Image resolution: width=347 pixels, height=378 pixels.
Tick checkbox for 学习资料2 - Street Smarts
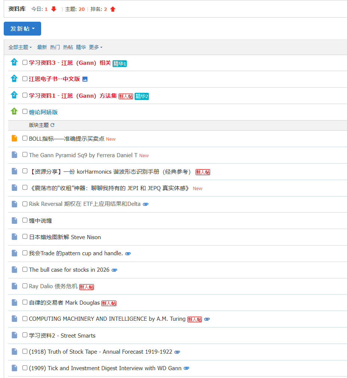[x=25, y=335]
